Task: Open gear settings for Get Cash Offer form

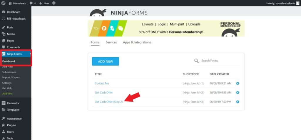Action: click(x=238, y=93)
